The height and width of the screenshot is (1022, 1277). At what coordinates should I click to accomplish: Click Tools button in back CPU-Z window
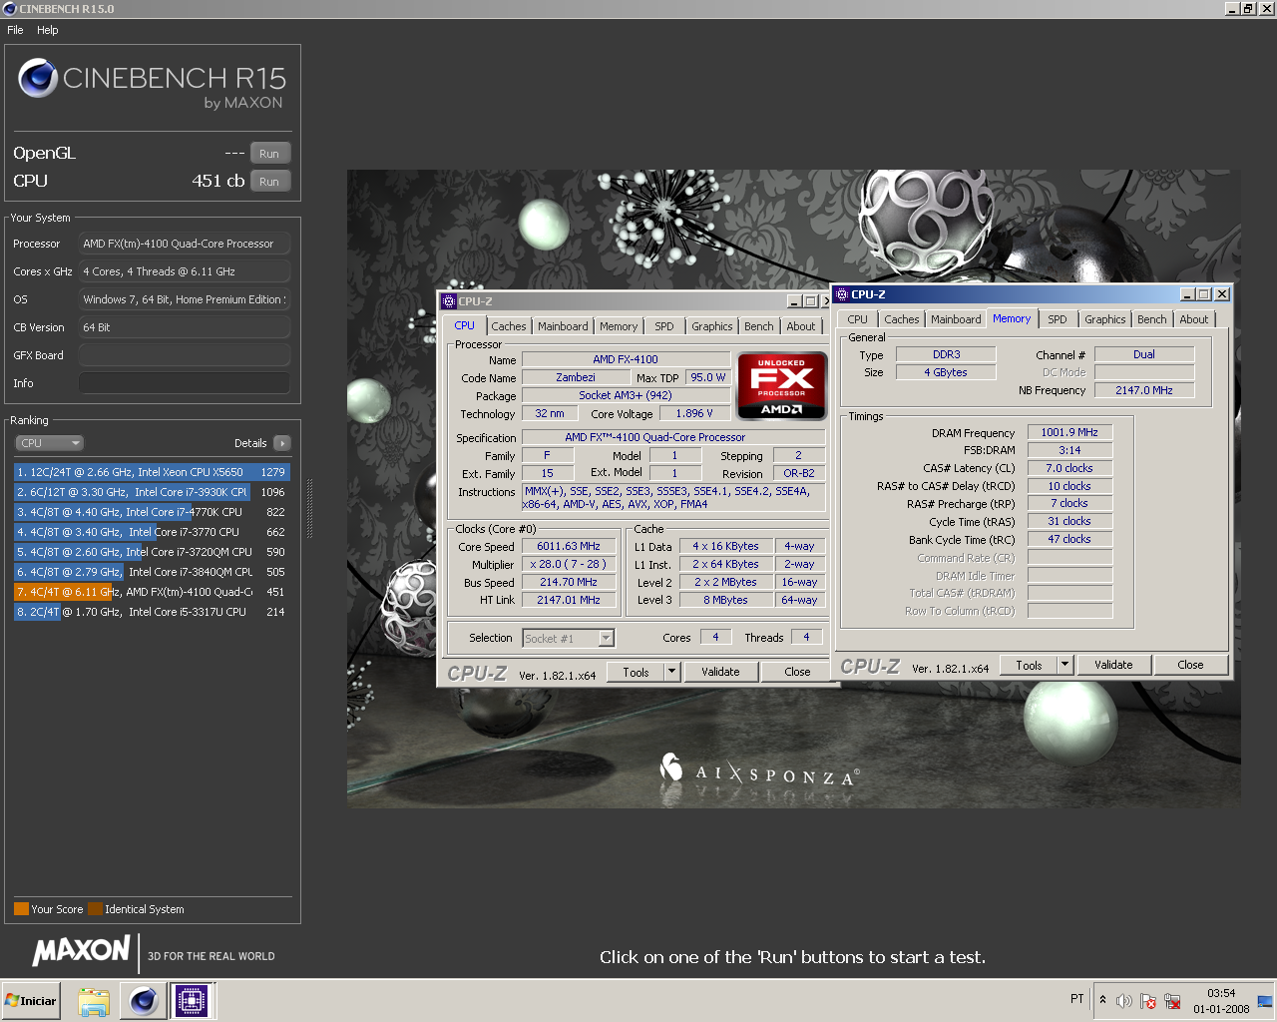[637, 672]
